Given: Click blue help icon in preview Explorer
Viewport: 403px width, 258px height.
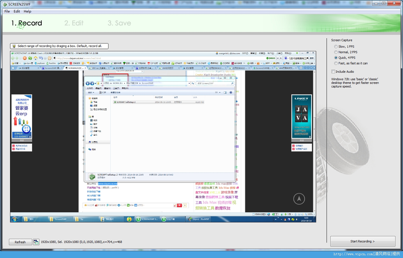Looking at the screenshot, I should click(231, 93).
